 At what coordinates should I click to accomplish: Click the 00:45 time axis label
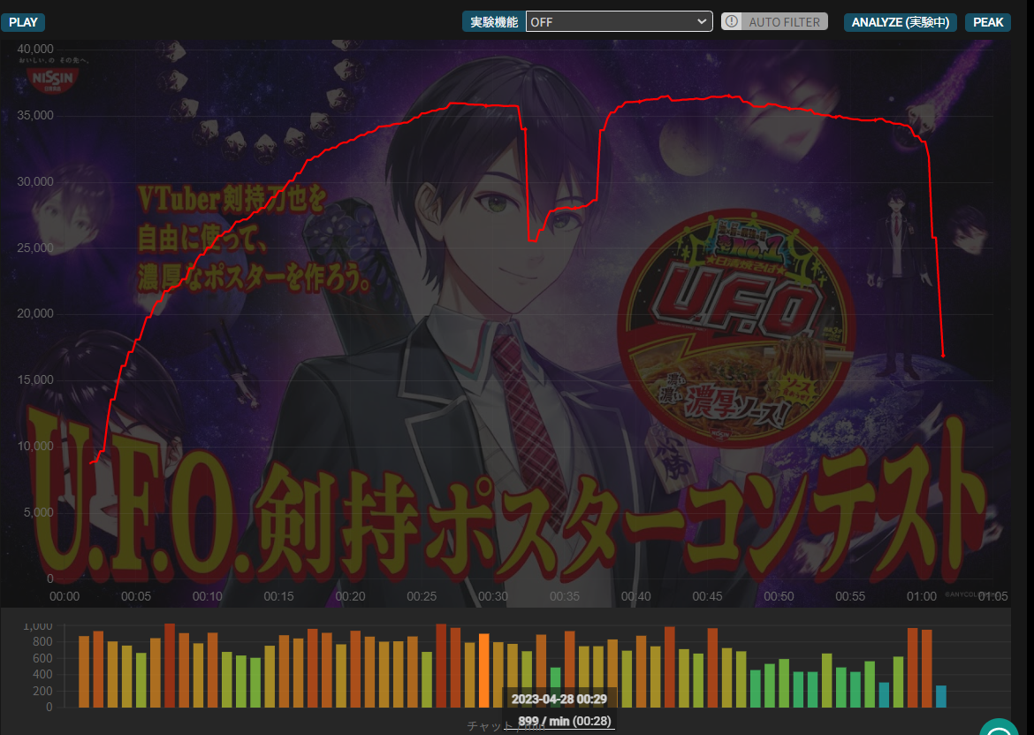click(708, 596)
